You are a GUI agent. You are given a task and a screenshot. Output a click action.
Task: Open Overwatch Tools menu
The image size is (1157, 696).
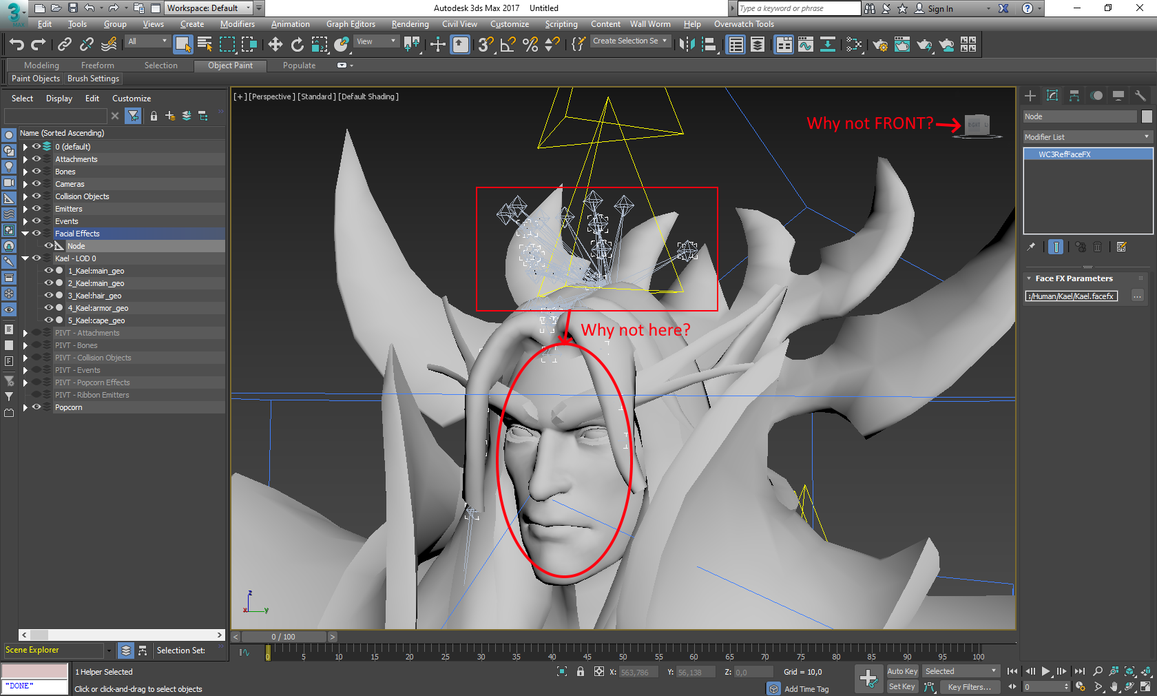pos(744,24)
